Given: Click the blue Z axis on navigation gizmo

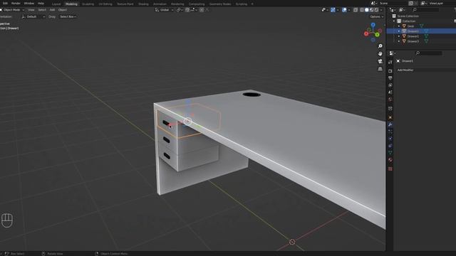Looking at the screenshot, I should click(x=373, y=26).
